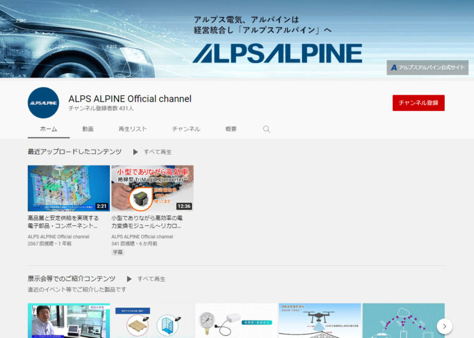Click the 高品質と安定供給を実現する video title

pos(63,222)
